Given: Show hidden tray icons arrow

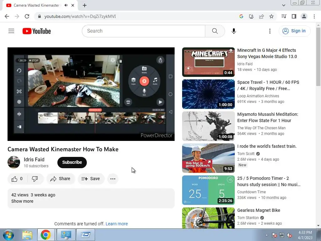Looking at the screenshot, I should pos(266,235).
